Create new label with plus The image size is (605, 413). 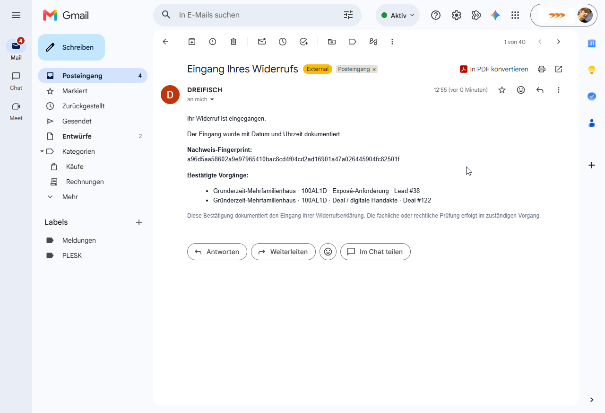(139, 222)
